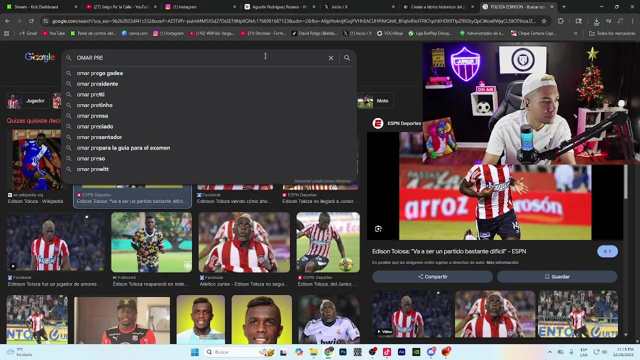
Task: Search image with Google Lens icon
Action: point(378,229)
